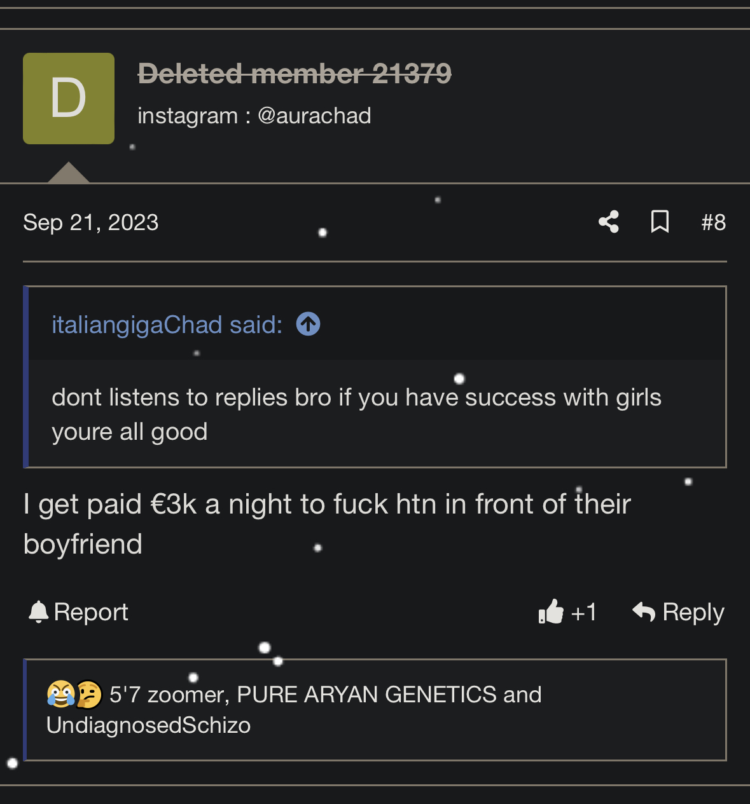Image resolution: width=750 pixels, height=804 pixels.
Task: Open UndiagnosedSchizo user in reactions list
Action: [148, 725]
